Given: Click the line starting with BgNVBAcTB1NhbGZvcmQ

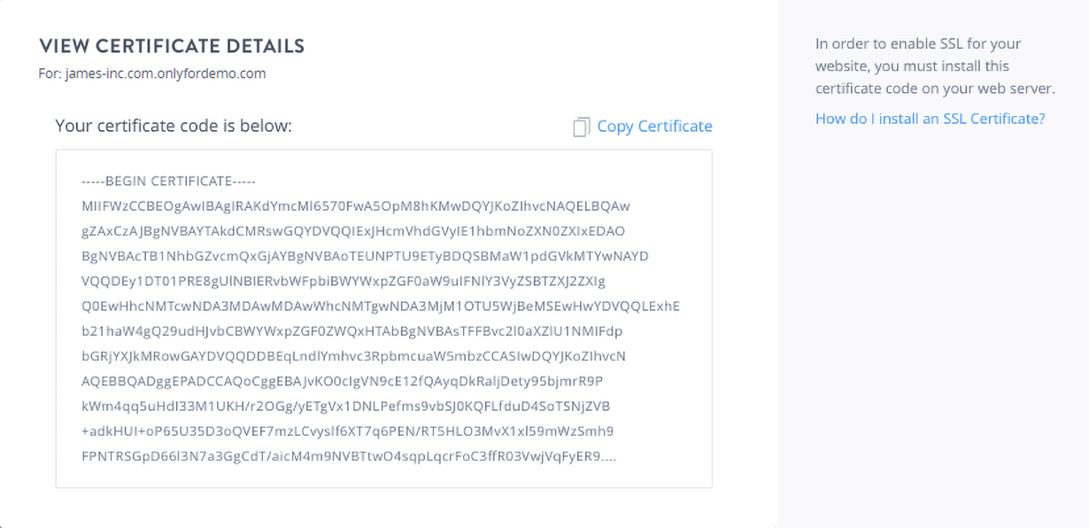Looking at the screenshot, I should [x=365, y=256].
